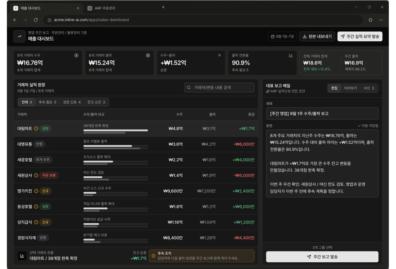Open the browser three-dot menu

(381, 20)
